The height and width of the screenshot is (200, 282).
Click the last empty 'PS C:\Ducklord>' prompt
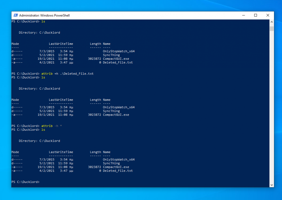(x=25, y=182)
